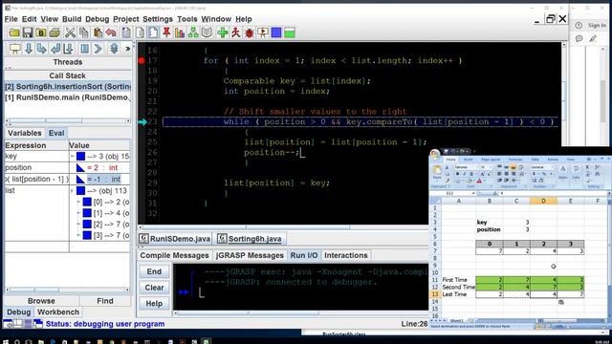The image size is (612, 344).
Task: Click the bar chart profile icon
Action: (x=180, y=32)
